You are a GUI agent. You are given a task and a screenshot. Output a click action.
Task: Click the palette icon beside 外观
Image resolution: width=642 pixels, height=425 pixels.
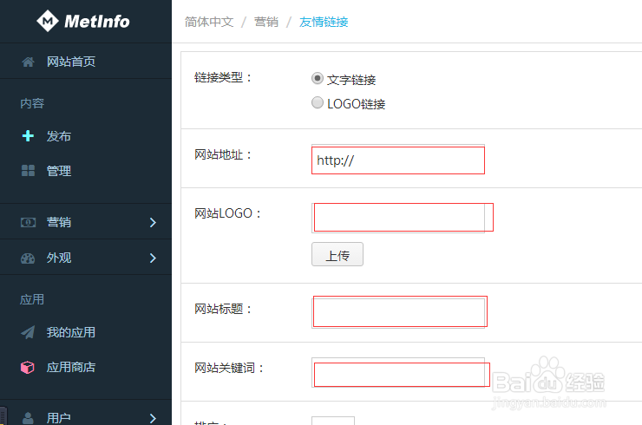point(28,258)
